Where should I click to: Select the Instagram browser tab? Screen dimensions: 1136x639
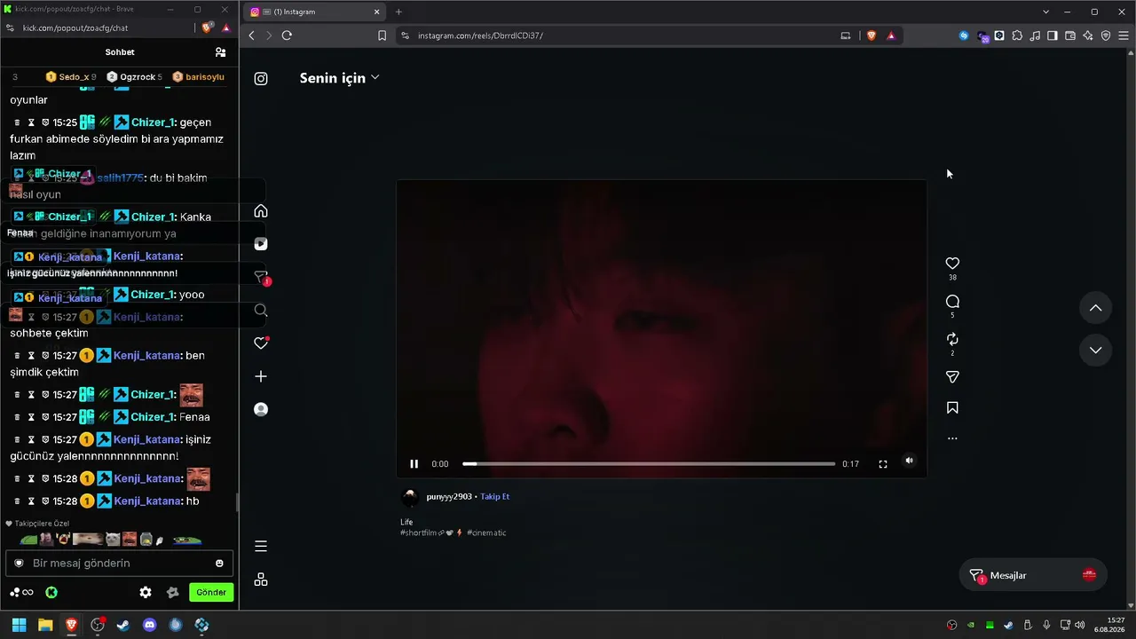315,12
